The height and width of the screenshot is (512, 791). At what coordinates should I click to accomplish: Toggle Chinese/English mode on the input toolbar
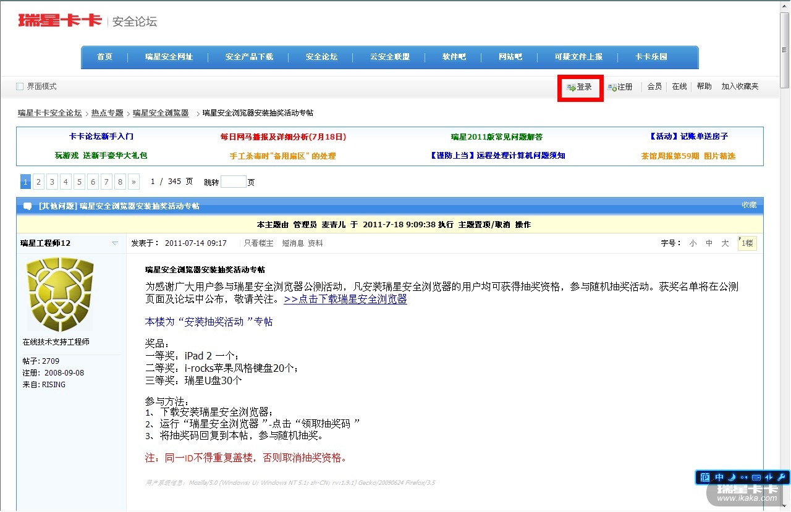[719, 477]
